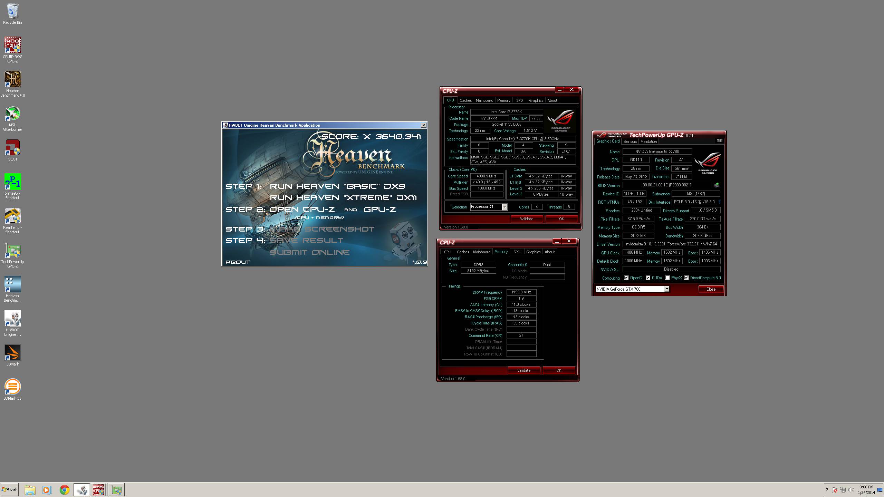Click the GPU-Z screenshot camera icon

(719, 141)
